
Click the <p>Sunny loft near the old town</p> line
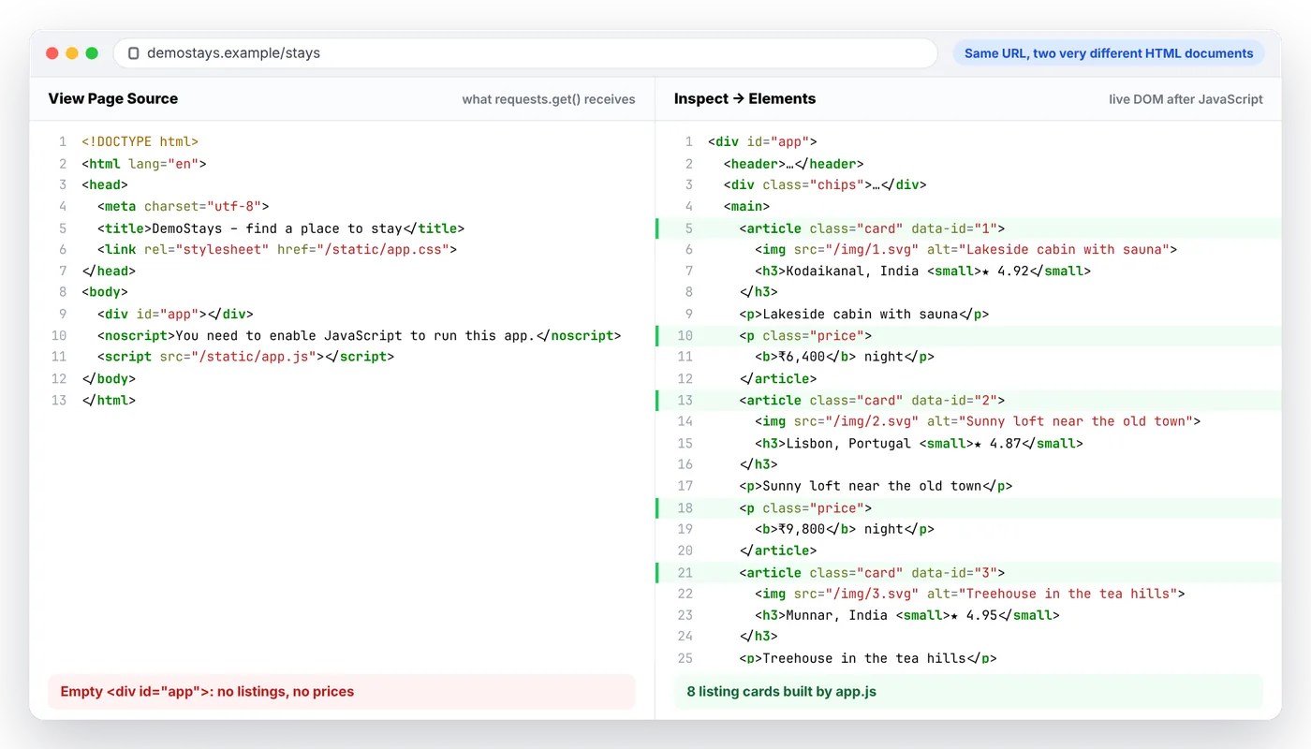(876, 486)
